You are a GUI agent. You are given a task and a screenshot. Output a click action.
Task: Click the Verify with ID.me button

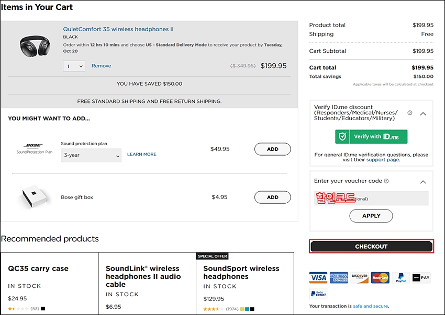click(371, 136)
